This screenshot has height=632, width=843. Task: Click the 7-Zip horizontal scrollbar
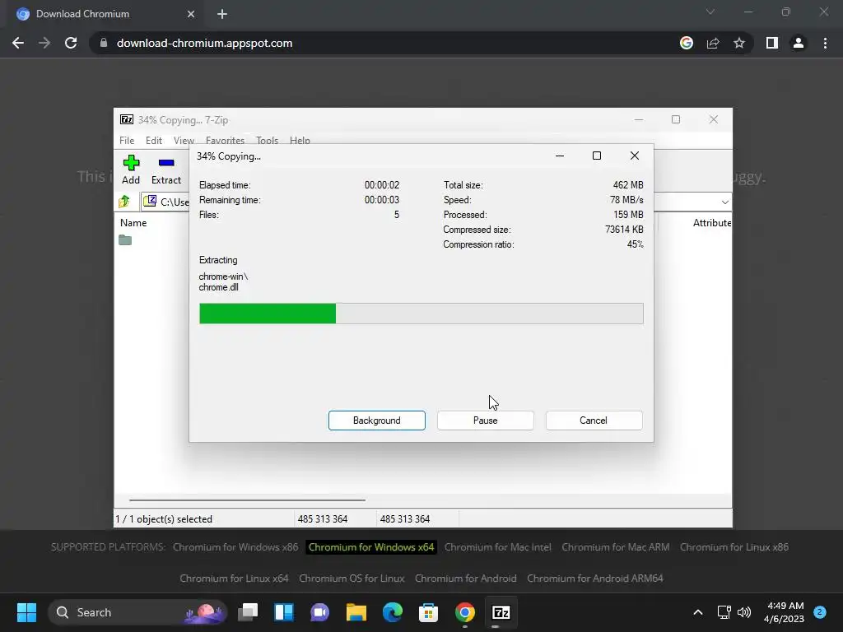coord(247,500)
